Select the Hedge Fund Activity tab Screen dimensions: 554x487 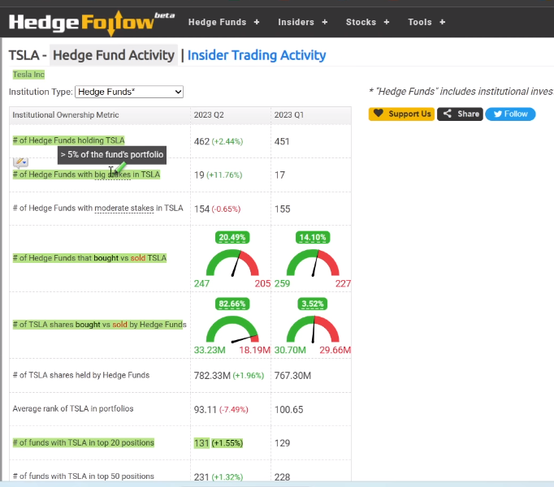click(114, 55)
